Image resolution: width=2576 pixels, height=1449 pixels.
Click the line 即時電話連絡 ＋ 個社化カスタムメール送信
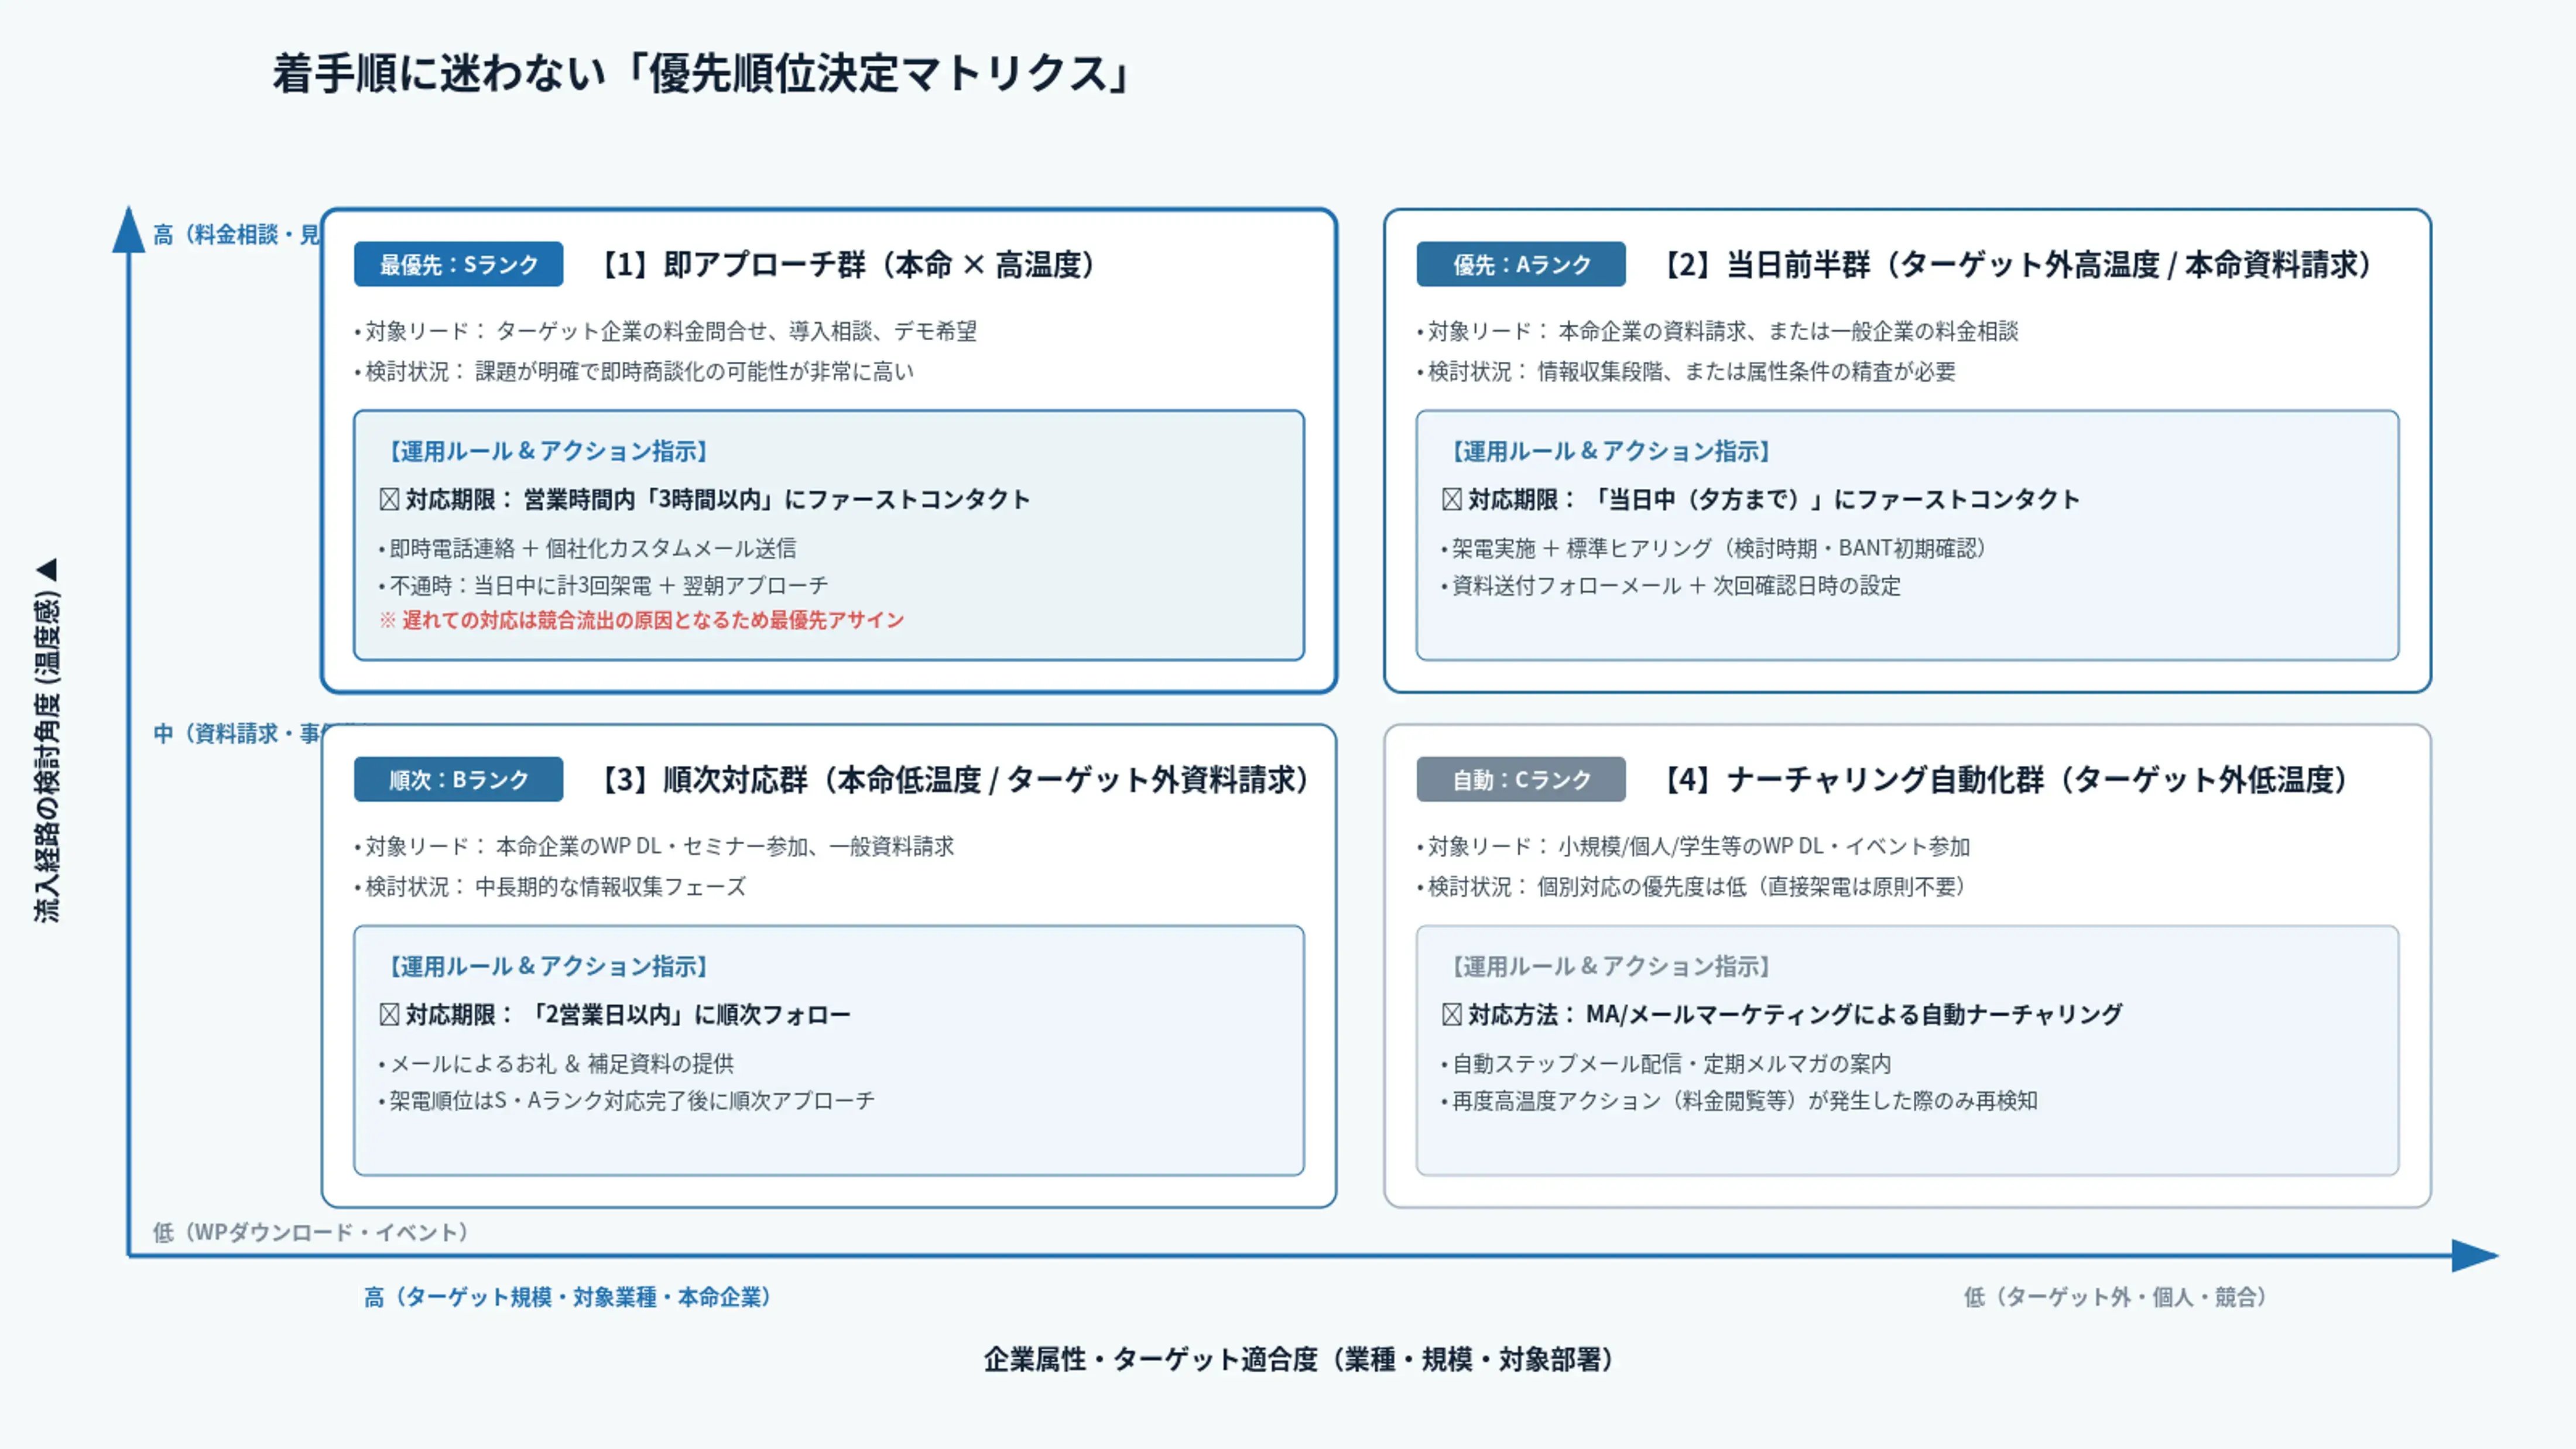[x=588, y=548]
